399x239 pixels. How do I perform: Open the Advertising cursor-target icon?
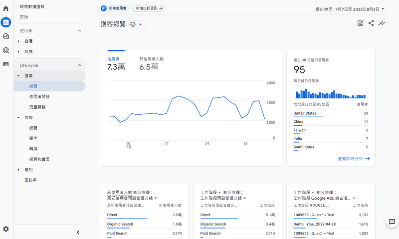6,50
